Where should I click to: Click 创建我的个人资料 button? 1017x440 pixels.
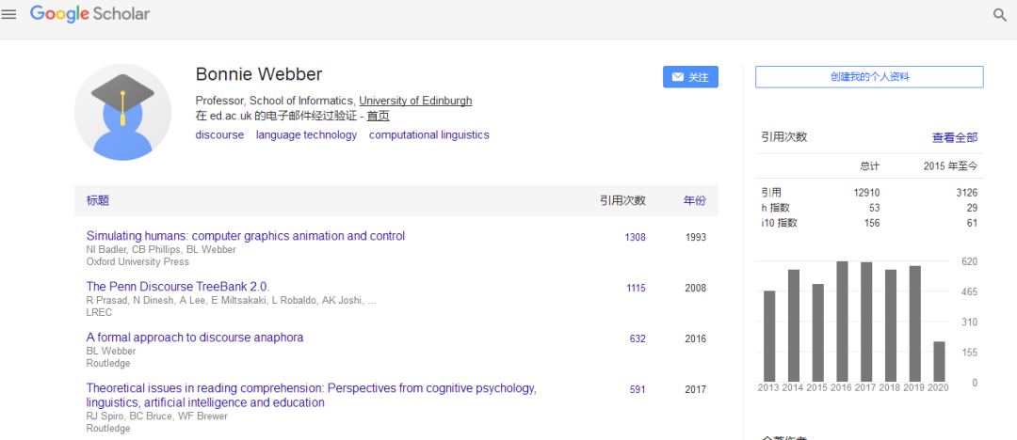click(x=869, y=77)
